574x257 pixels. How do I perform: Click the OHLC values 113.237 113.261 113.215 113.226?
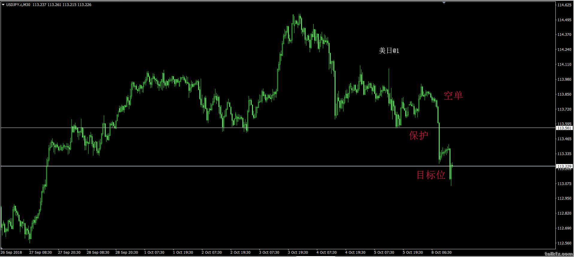point(62,5)
